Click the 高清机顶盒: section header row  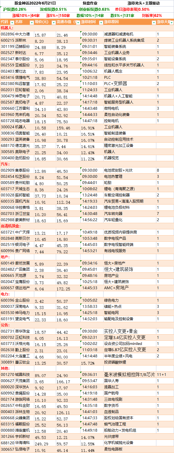click(87, 226)
